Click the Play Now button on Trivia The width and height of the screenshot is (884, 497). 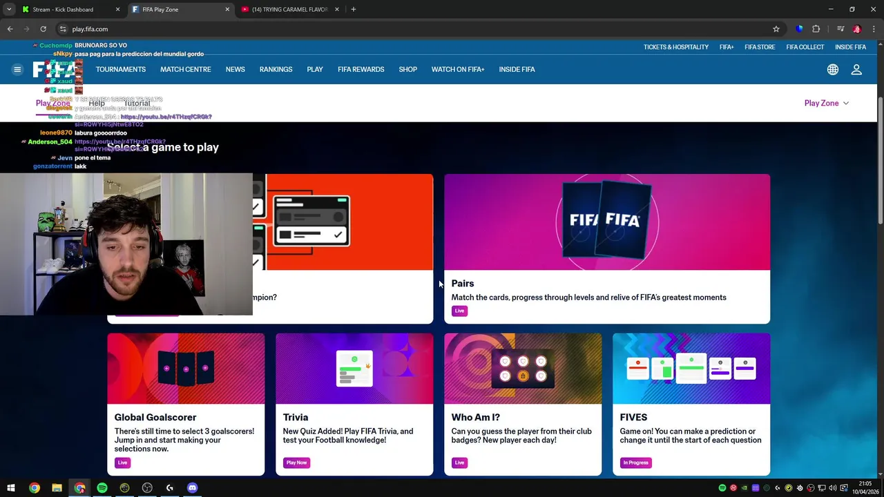coord(296,463)
